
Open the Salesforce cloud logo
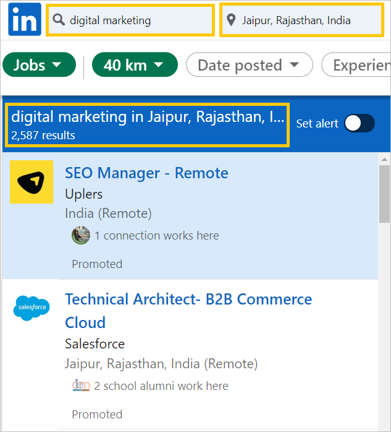click(x=32, y=308)
